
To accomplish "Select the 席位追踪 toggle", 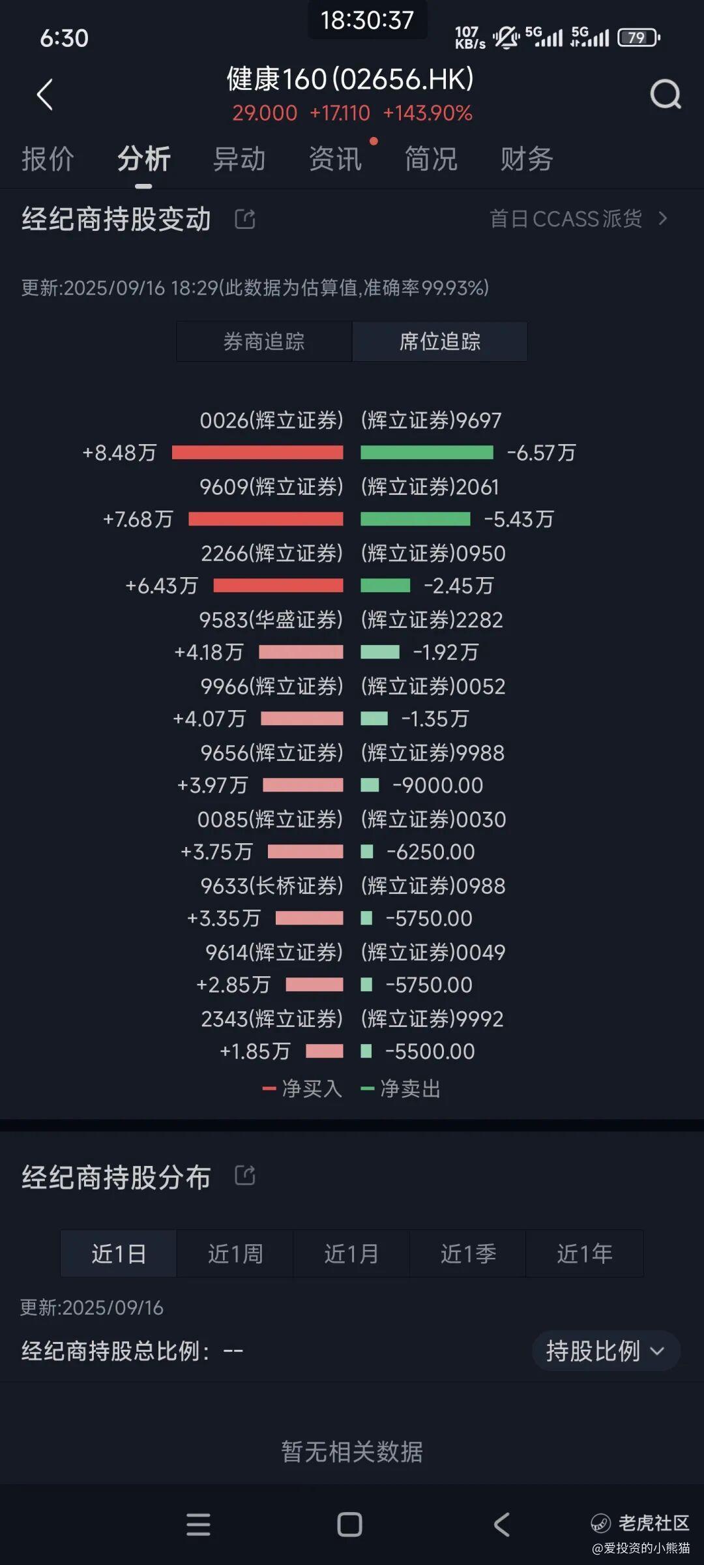I will (440, 341).
